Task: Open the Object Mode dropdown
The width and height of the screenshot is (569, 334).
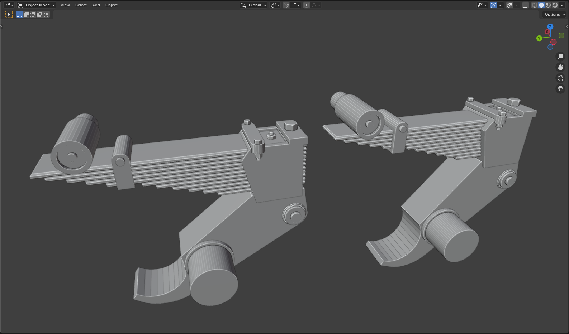Action: [37, 5]
